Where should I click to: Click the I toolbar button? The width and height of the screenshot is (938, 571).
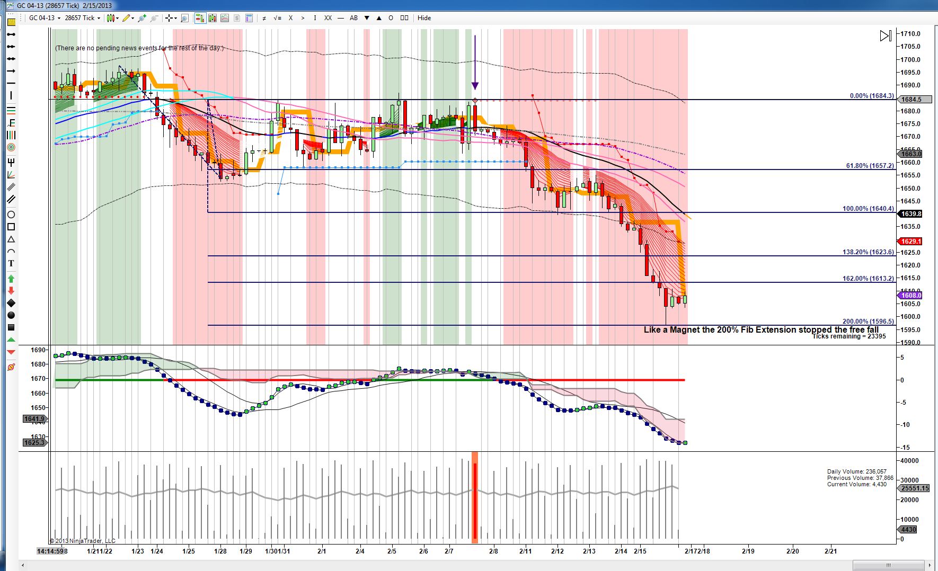315,18
